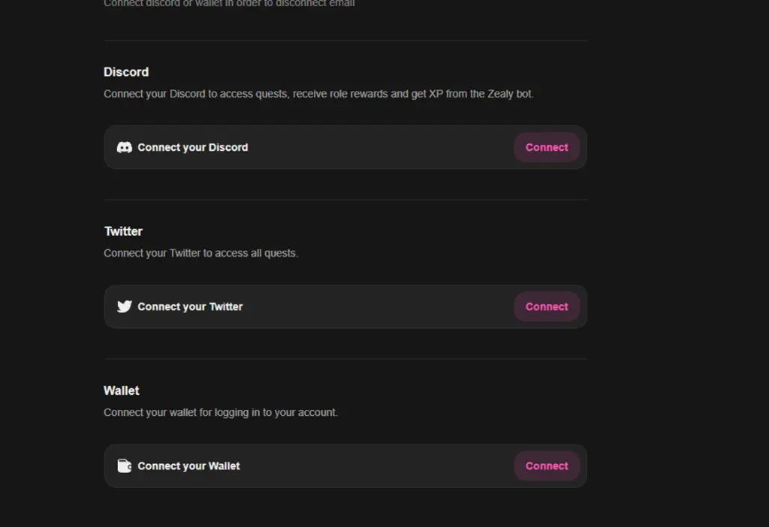Click the Zealy bot description under Discord

point(318,95)
